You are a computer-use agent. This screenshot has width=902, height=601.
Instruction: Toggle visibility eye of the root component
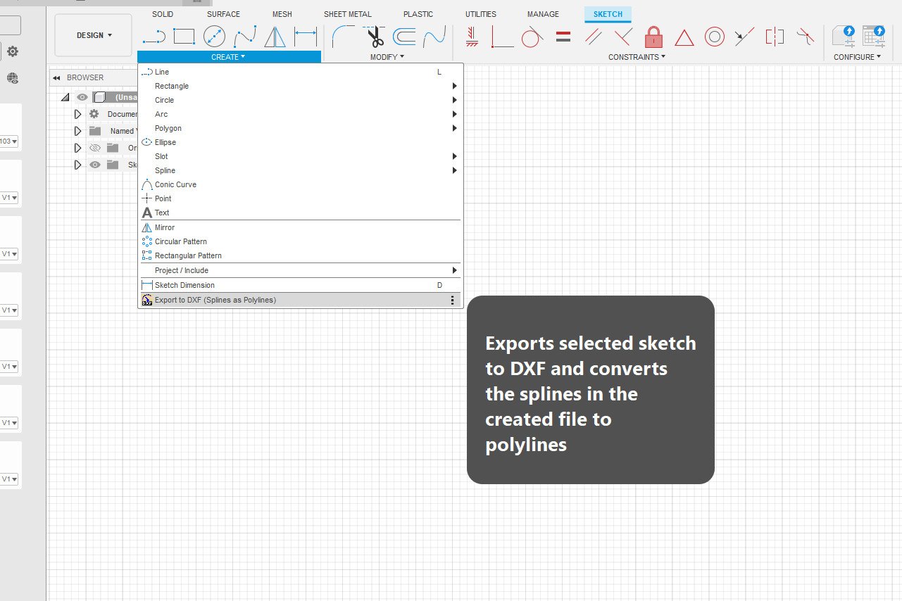[x=82, y=97]
